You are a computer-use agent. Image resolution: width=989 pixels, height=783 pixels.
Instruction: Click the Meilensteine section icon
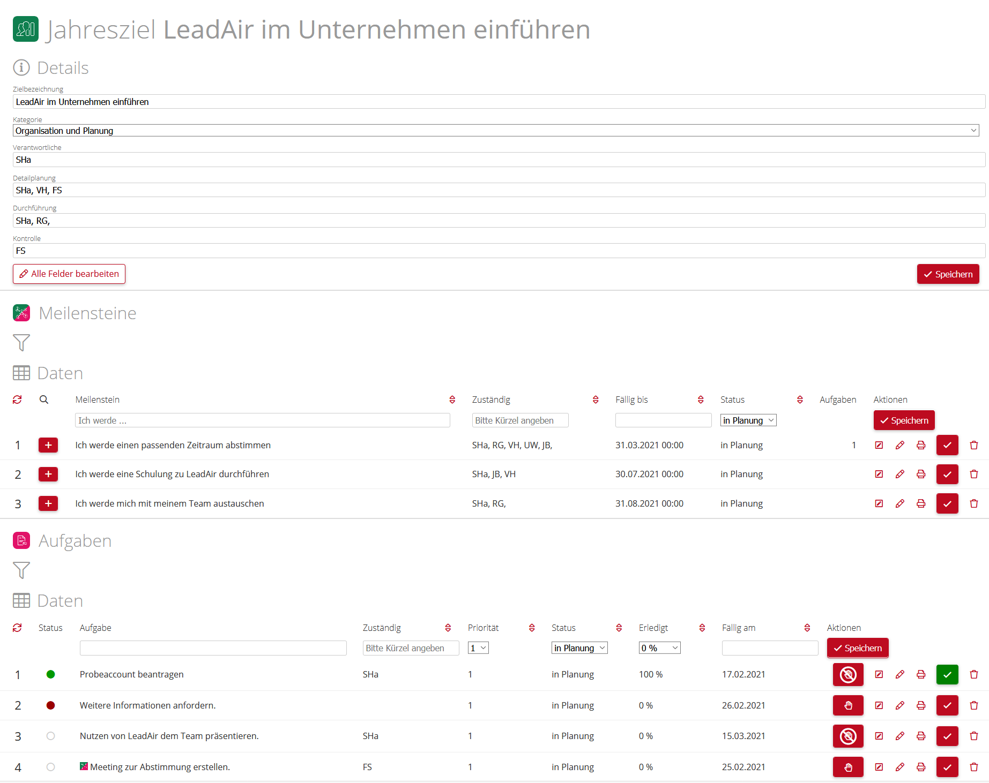pyautogui.click(x=21, y=313)
